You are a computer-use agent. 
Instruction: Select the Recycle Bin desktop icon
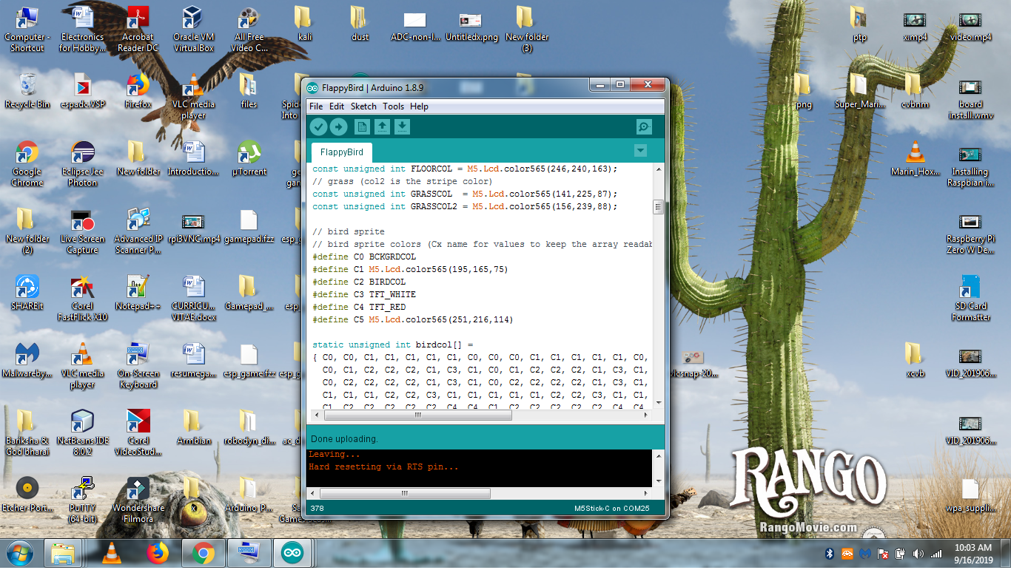tap(27, 91)
